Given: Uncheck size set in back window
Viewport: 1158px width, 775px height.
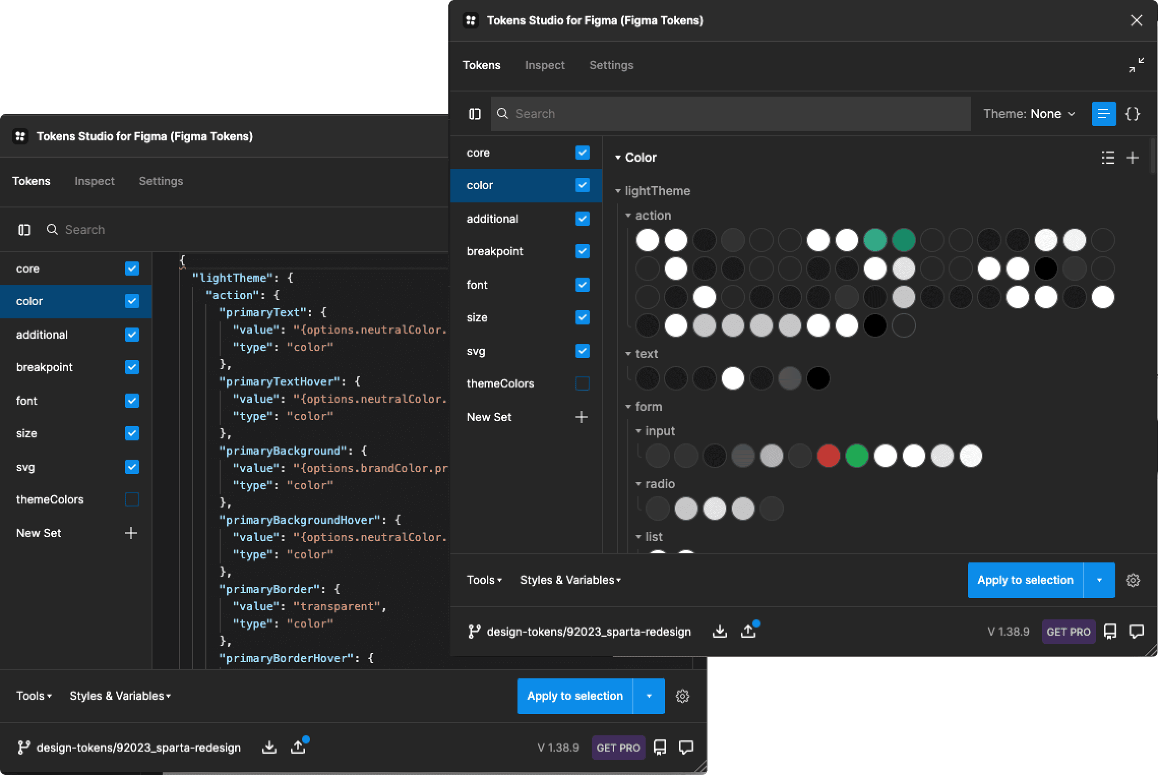Looking at the screenshot, I should pos(132,433).
